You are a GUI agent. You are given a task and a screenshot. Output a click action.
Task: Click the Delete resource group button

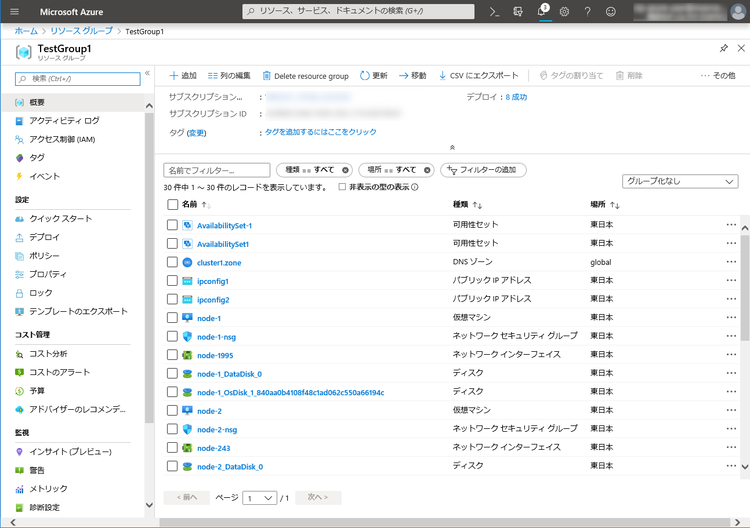(306, 76)
